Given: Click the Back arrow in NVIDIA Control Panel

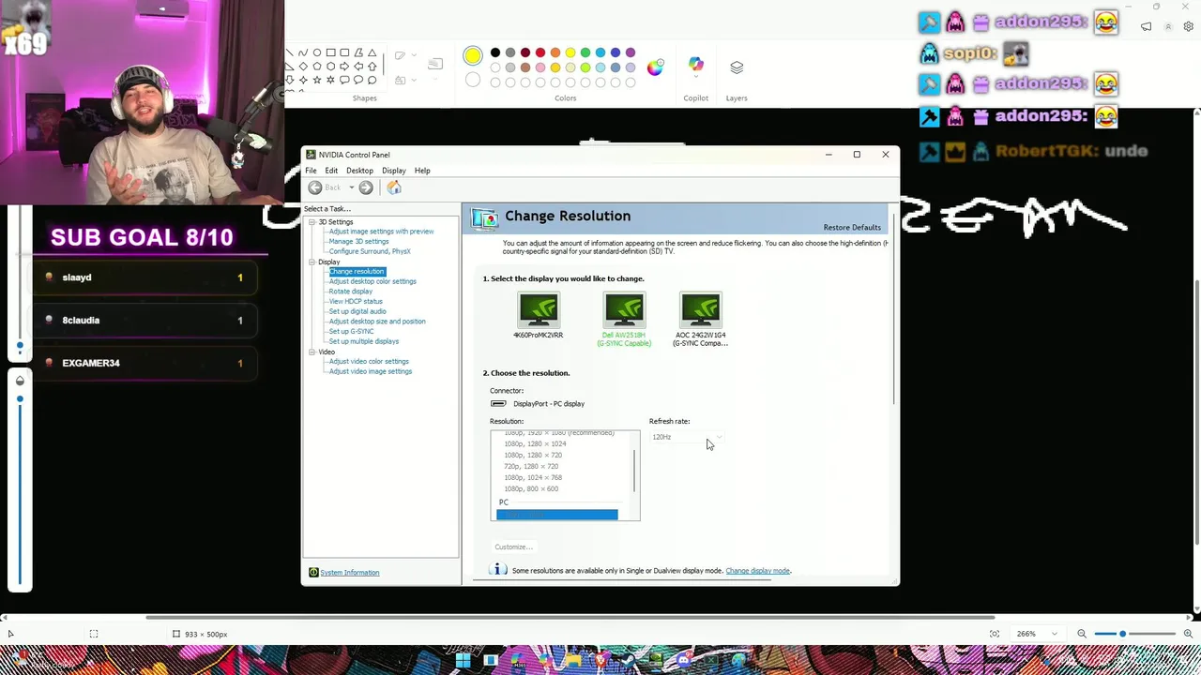Looking at the screenshot, I should 315,187.
